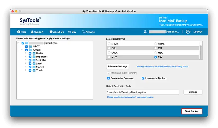Click the Change destination path button

193,92
